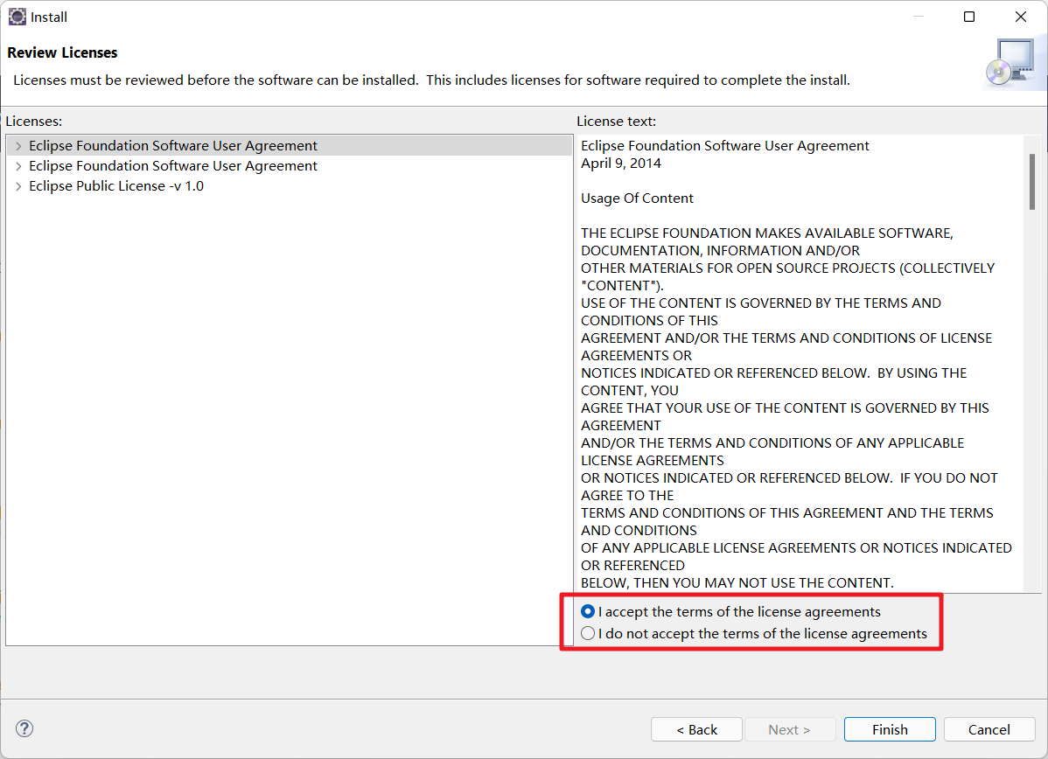Screen dimensions: 1048x759
Task: Go to previous page with Back button
Action: [696, 729]
